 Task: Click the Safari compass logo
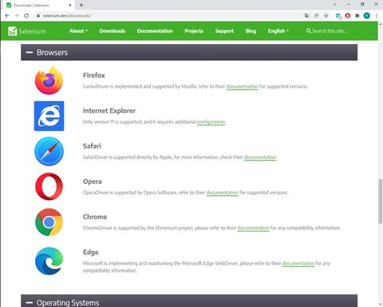(x=49, y=151)
